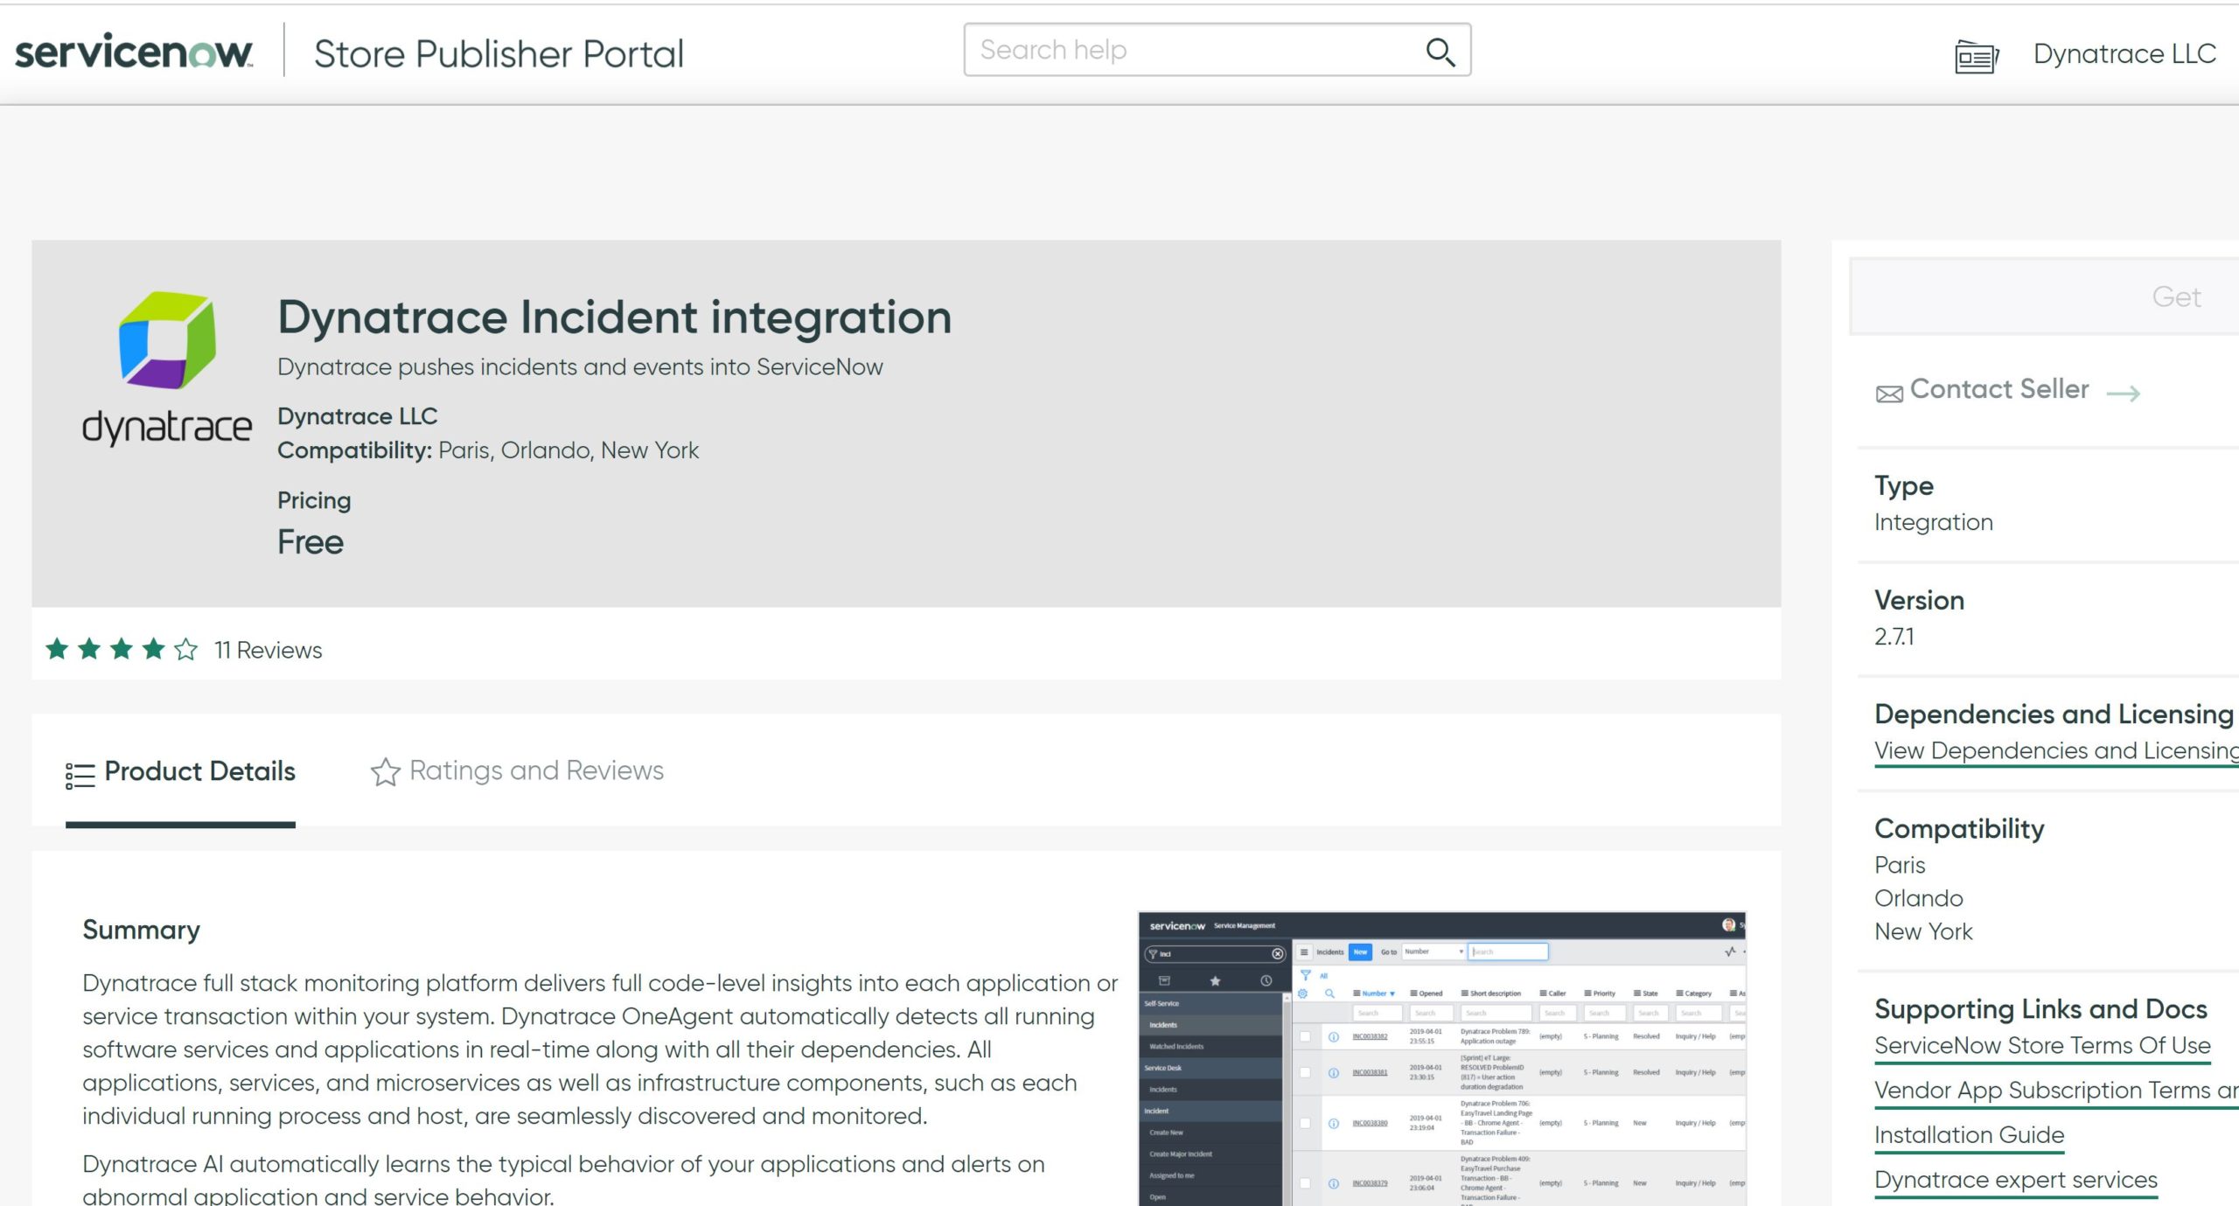This screenshot has height=1206, width=2239.
Task: Click the fifth empty rating star
Action: click(x=185, y=649)
